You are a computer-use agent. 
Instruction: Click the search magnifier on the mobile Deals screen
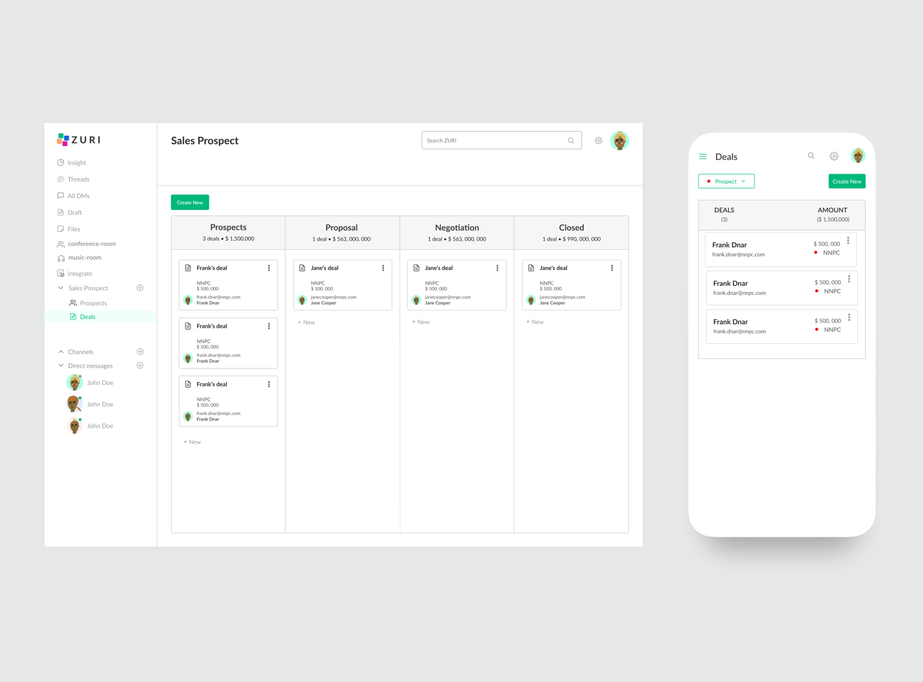coord(811,156)
